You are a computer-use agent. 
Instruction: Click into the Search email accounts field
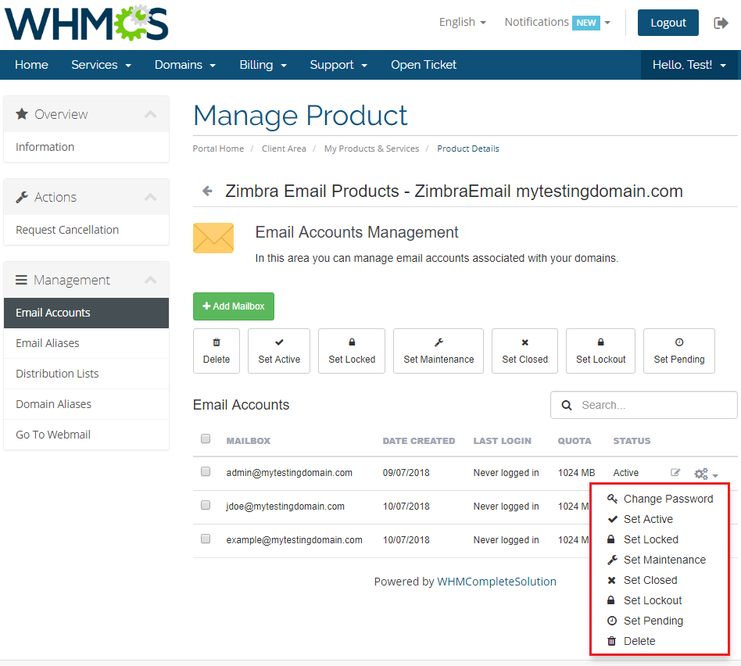click(643, 405)
